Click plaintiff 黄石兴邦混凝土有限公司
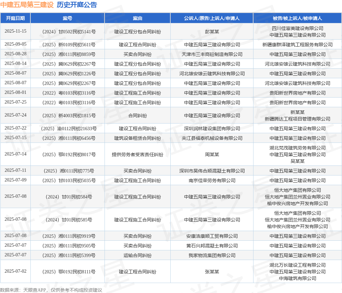The width and height of the screenshot is (342, 293). (212, 246)
